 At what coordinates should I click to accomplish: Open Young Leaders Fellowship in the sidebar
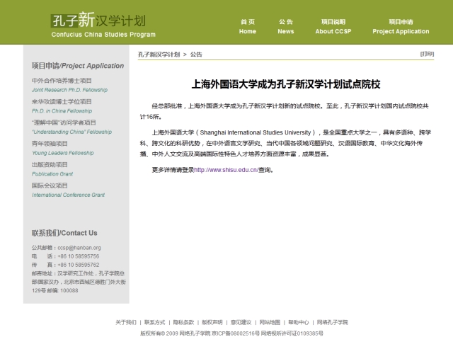pos(62,148)
